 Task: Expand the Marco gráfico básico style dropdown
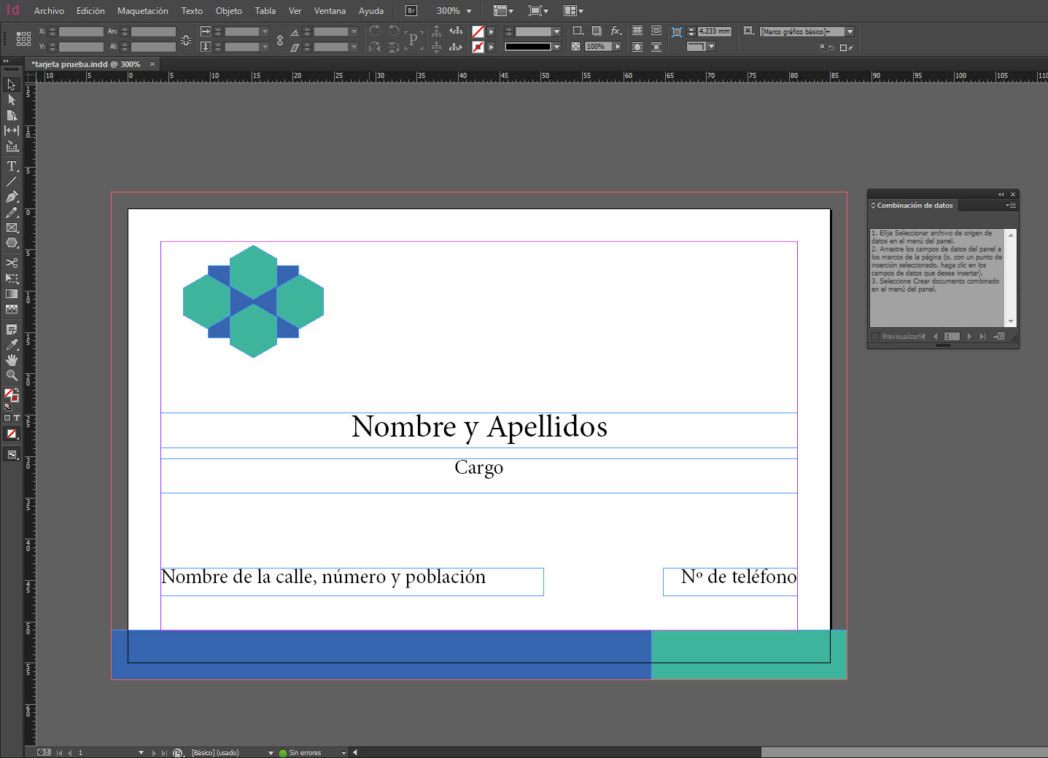850,32
